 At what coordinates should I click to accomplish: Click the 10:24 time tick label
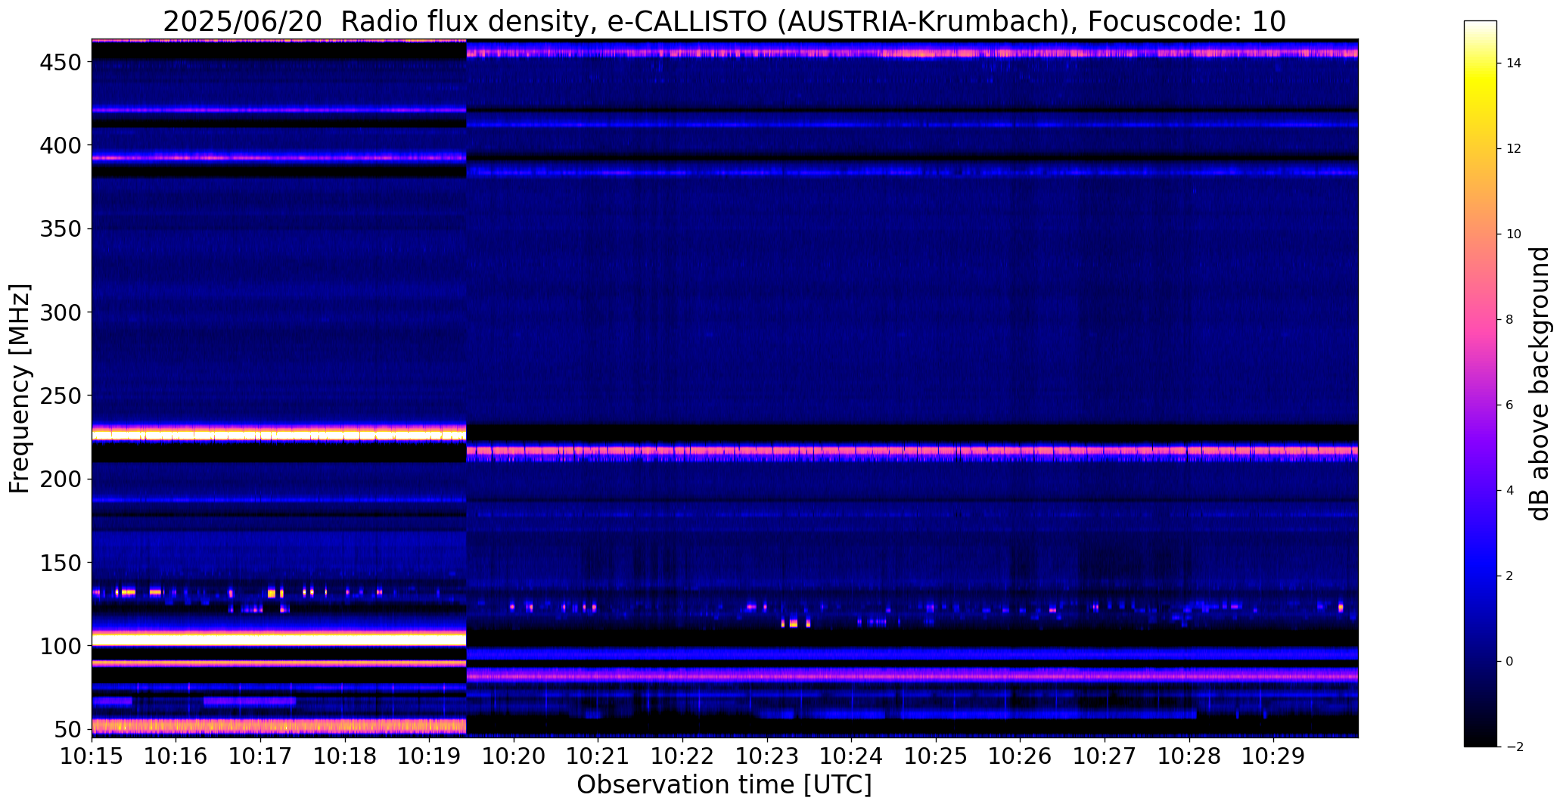[x=851, y=756]
